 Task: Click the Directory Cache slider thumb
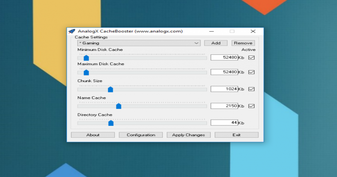(111, 123)
